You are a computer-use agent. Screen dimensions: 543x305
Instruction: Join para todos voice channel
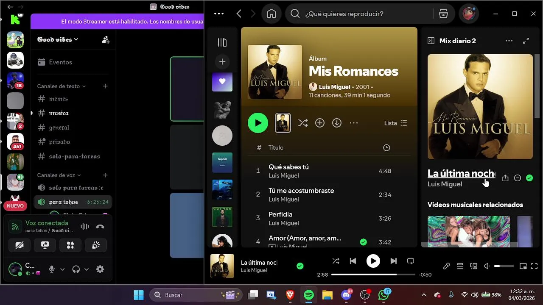(73, 202)
